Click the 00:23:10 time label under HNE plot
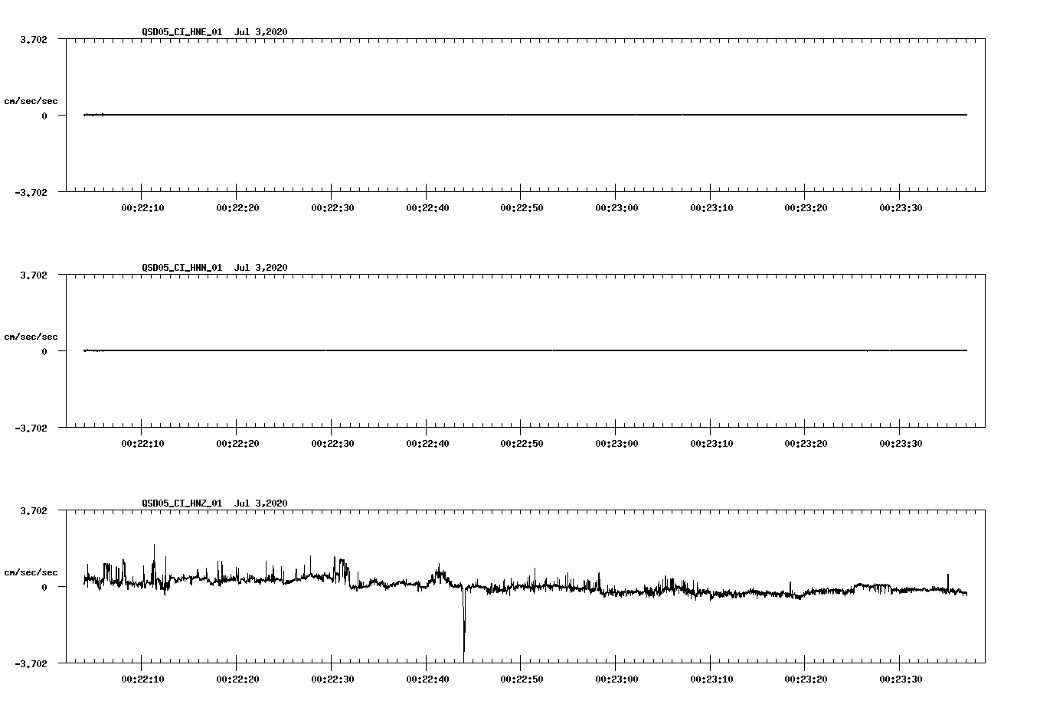The height and width of the screenshot is (707, 1040). pyautogui.click(x=711, y=208)
